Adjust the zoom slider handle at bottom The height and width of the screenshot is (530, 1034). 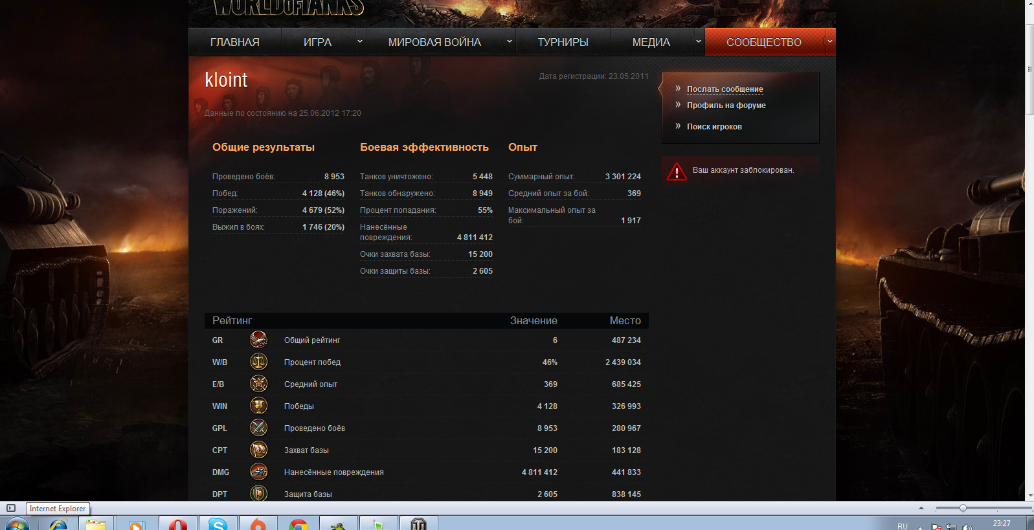pos(963,508)
